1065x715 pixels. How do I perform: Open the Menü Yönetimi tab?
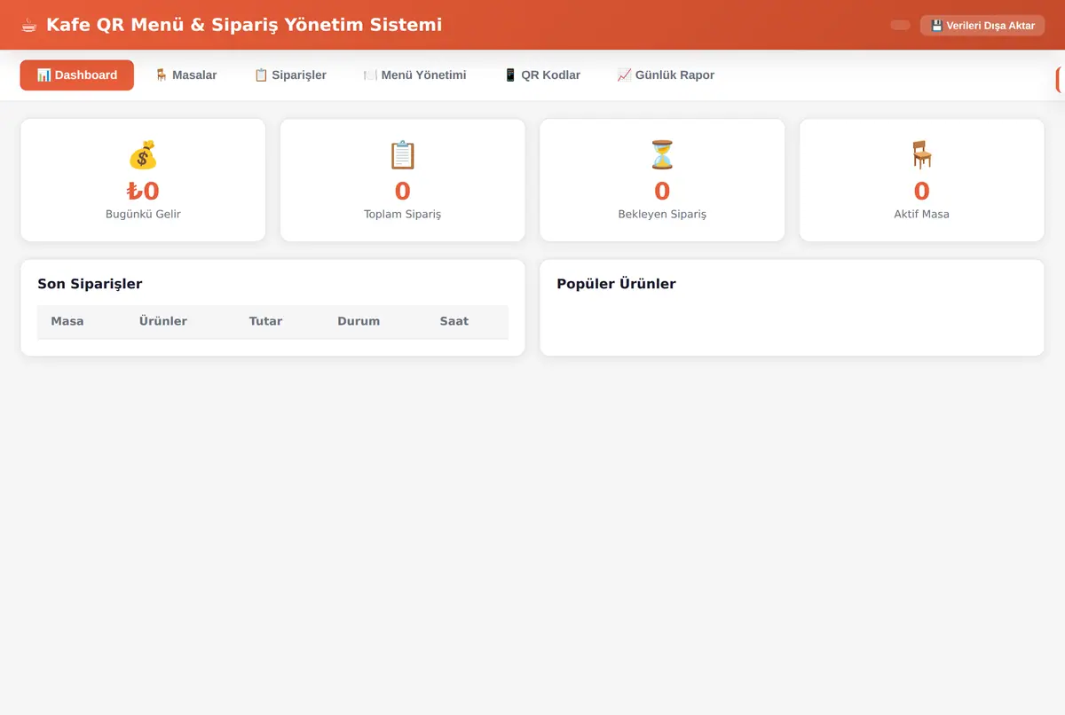pyautogui.click(x=414, y=75)
